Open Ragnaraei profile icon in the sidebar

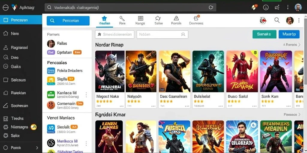pos(6,48)
